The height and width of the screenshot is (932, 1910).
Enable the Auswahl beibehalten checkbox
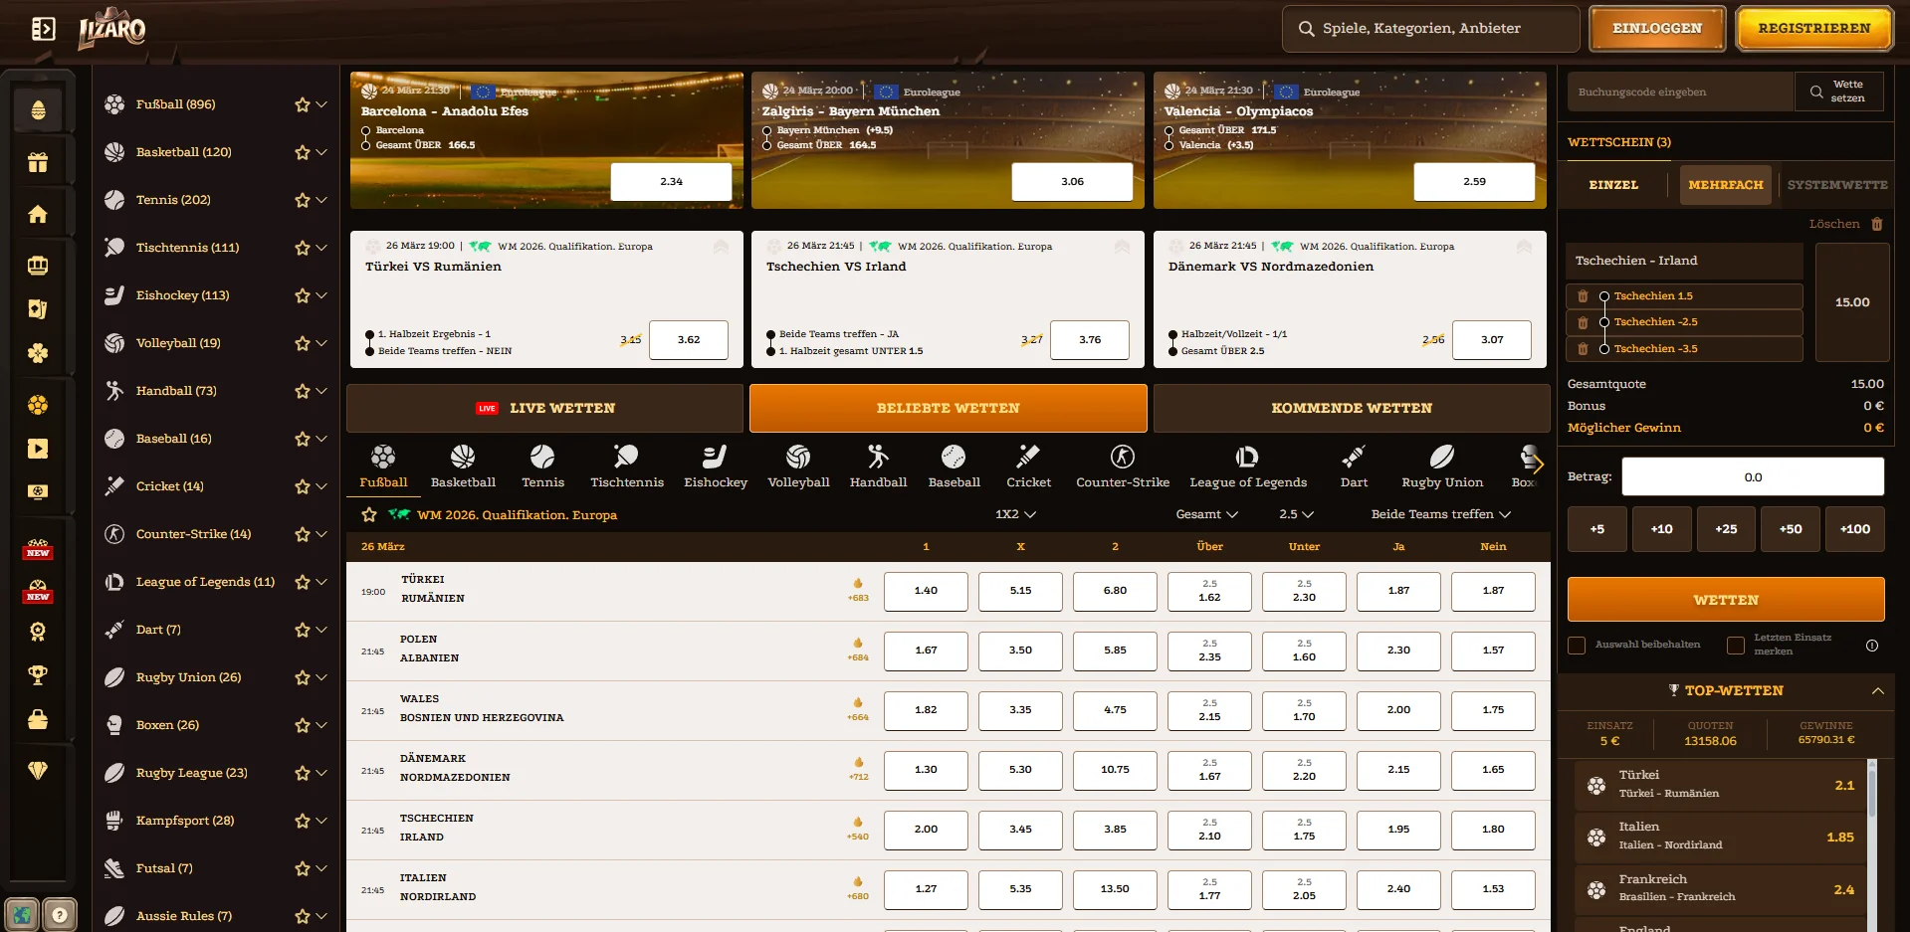pyautogui.click(x=1577, y=645)
